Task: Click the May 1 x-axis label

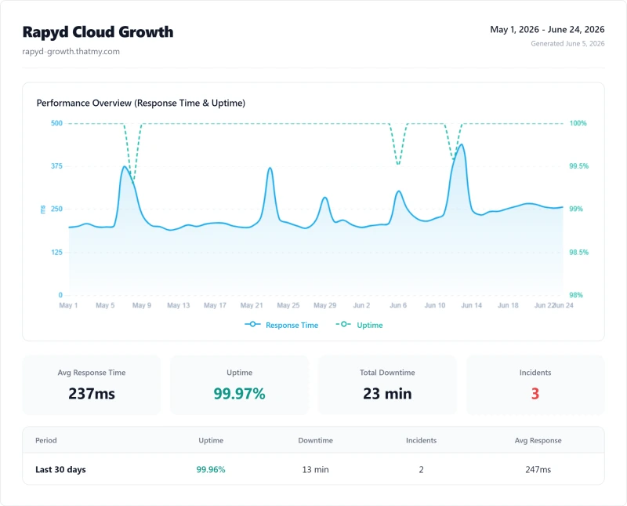Action: (68, 305)
